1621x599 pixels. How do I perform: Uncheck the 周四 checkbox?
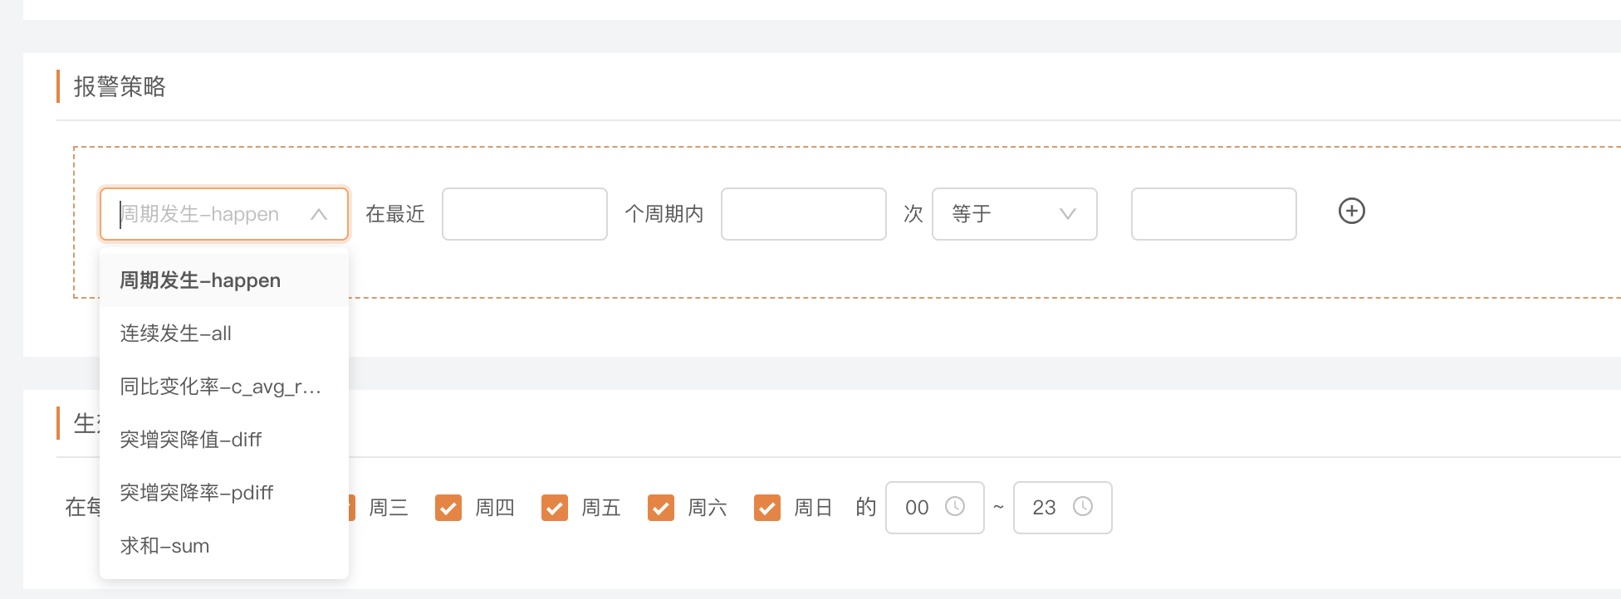click(448, 508)
